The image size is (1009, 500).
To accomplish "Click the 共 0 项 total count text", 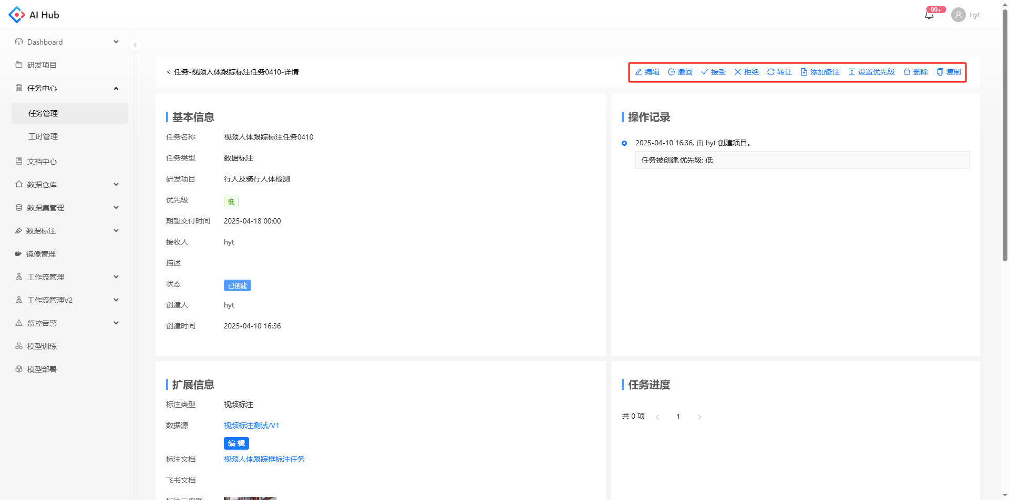I will pyautogui.click(x=633, y=416).
